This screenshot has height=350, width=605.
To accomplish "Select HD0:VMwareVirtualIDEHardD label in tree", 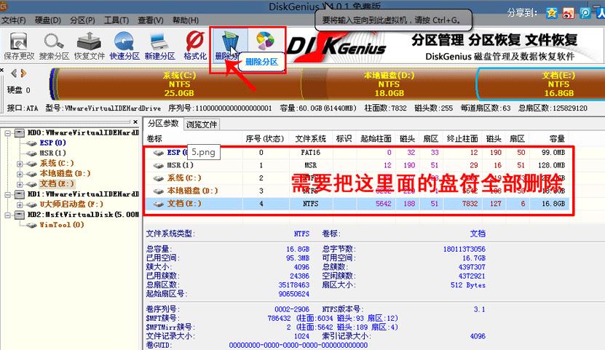I will click(83, 133).
